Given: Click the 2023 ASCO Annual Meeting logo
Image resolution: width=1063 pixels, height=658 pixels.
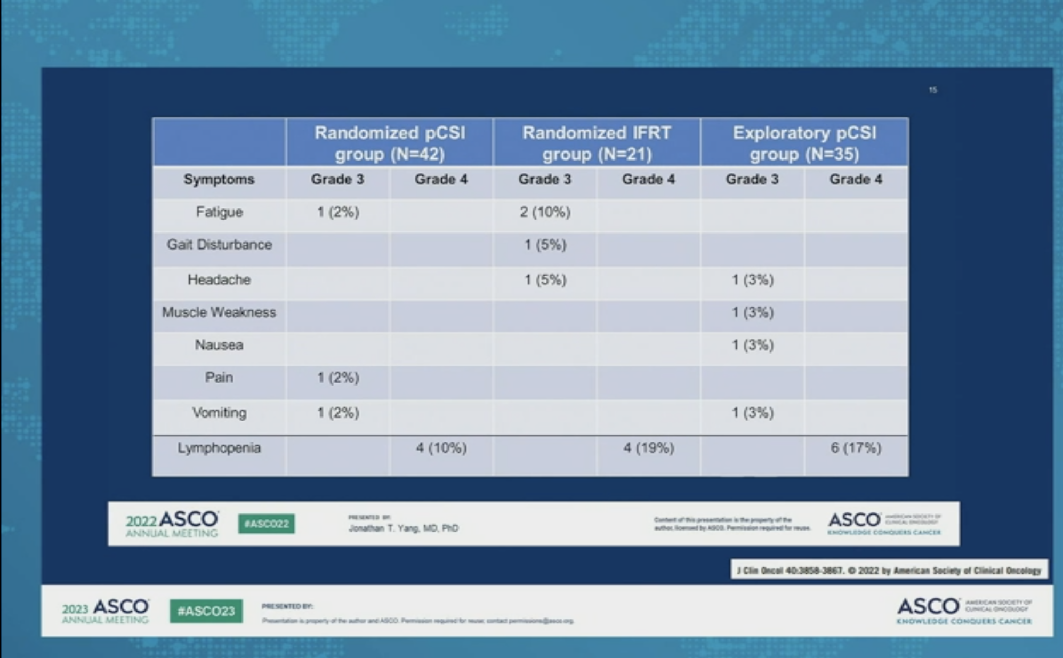Looking at the screenshot, I should (106, 611).
